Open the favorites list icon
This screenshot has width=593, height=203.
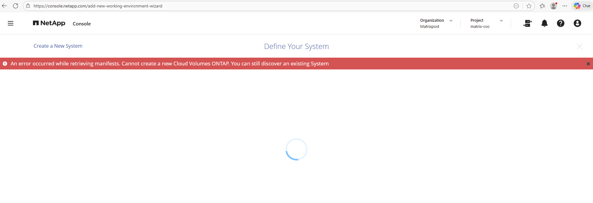pos(542,6)
